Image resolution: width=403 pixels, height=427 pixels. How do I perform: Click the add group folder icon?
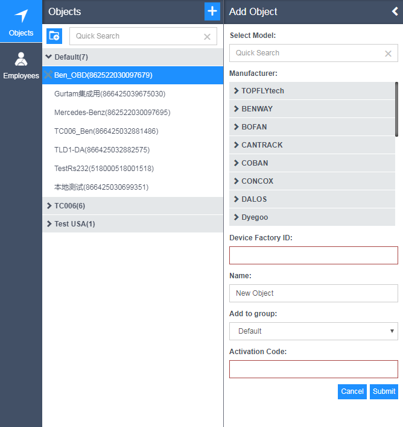point(54,36)
